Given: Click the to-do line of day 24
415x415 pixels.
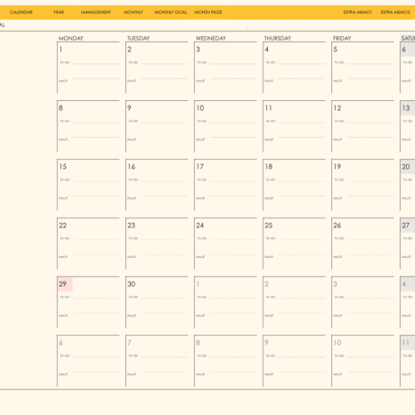Looking at the screenshot, I should [233, 240].
